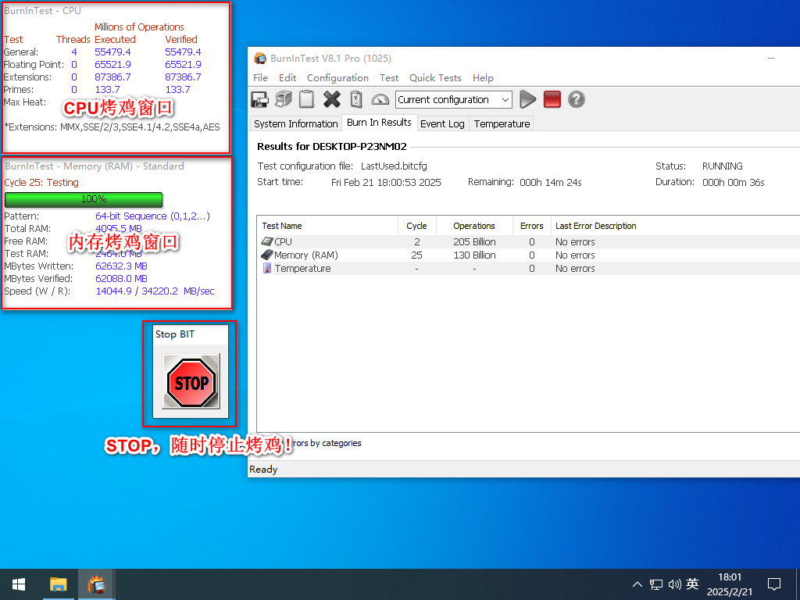Switch to the Event Log tab
Image resolution: width=800 pixels, height=600 pixels.
(442, 124)
